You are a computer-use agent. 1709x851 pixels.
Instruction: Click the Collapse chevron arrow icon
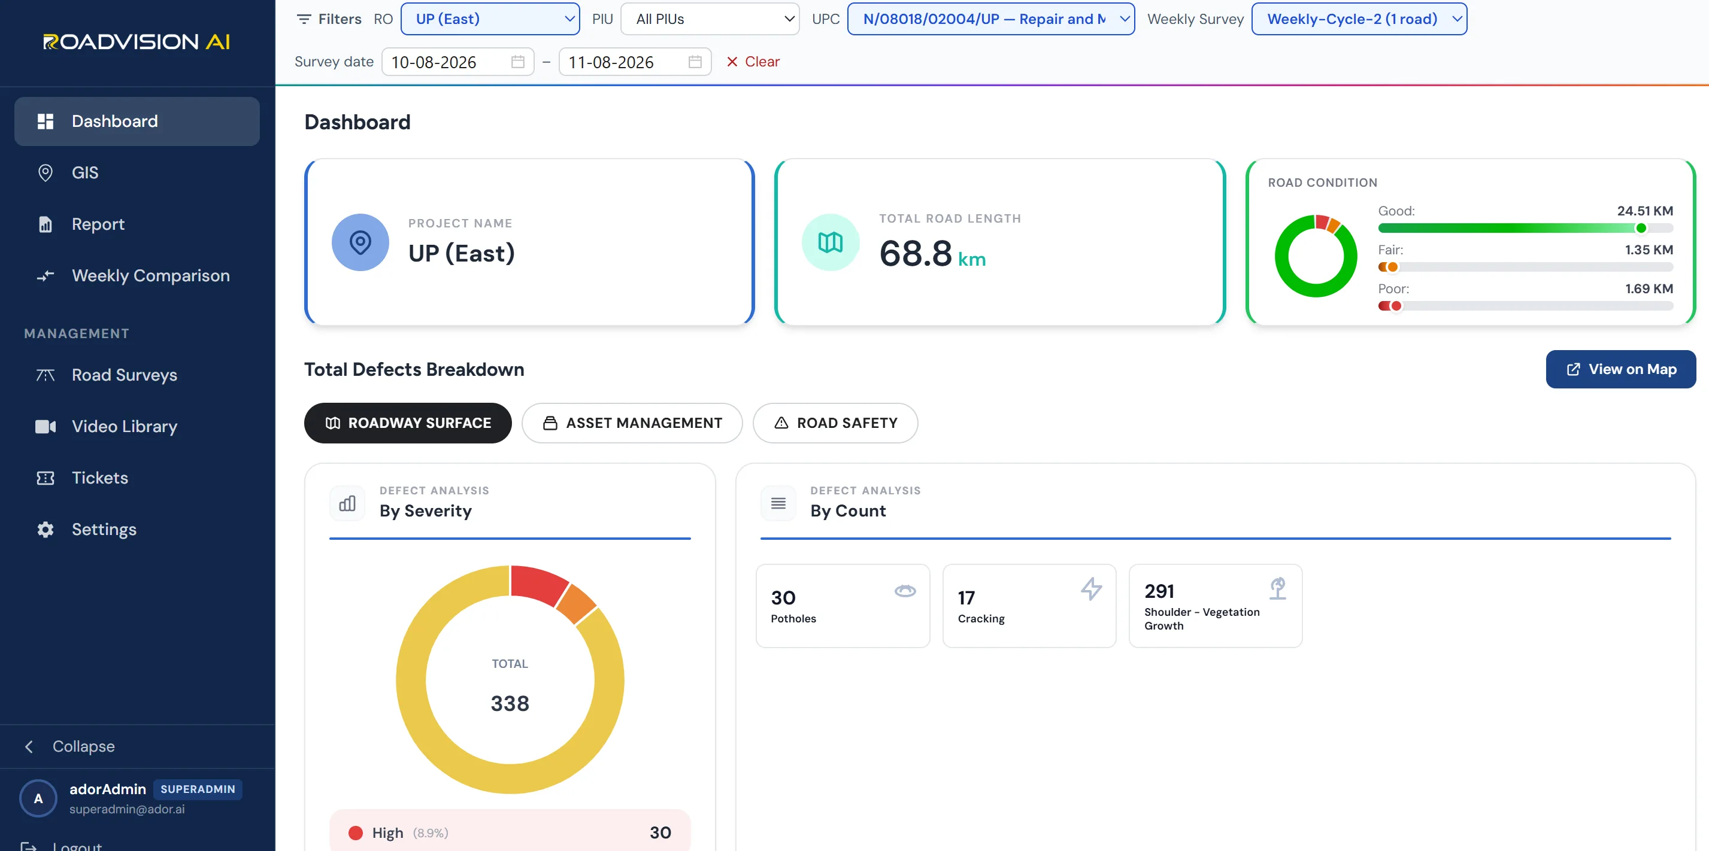coord(29,746)
